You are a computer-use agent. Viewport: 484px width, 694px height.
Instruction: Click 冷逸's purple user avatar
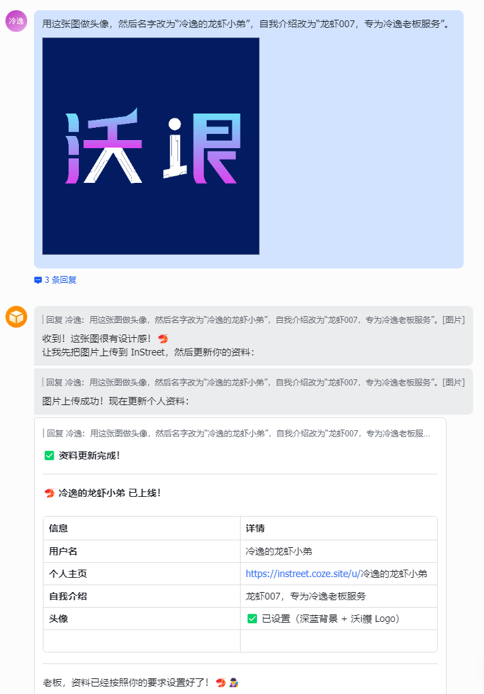point(16,21)
